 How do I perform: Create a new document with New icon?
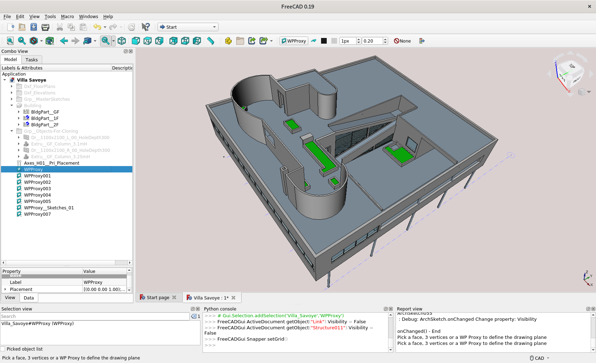[x=10, y=27]
